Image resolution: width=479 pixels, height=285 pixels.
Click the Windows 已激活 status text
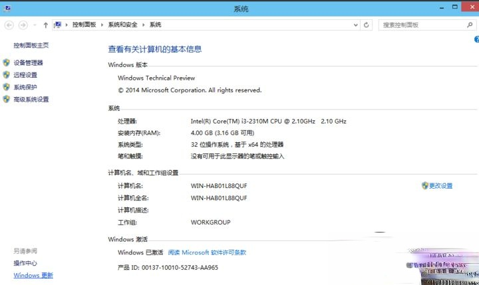coord(140,252)
